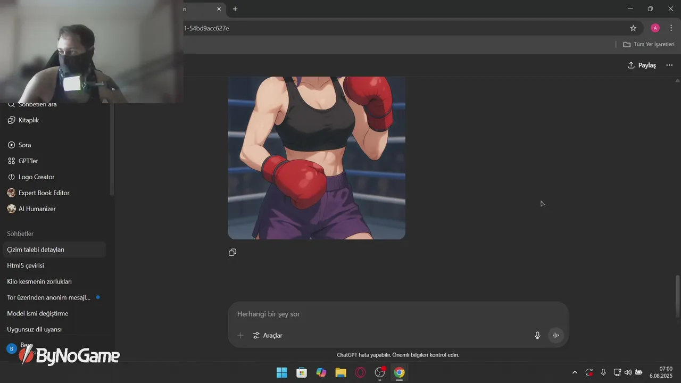The height and width of the screenshot is (383, 681).
Task: Open File Explorer from the taskbar
Action: point(341,372)
